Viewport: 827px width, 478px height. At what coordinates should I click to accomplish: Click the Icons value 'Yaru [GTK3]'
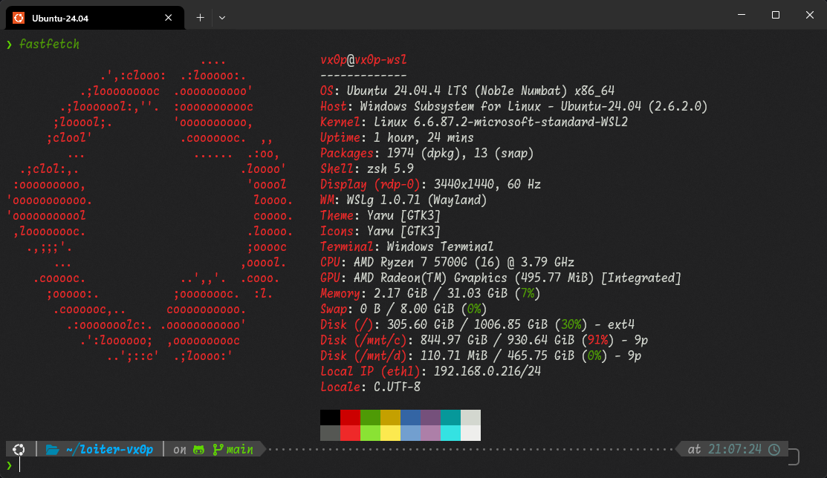coord(403,231)
